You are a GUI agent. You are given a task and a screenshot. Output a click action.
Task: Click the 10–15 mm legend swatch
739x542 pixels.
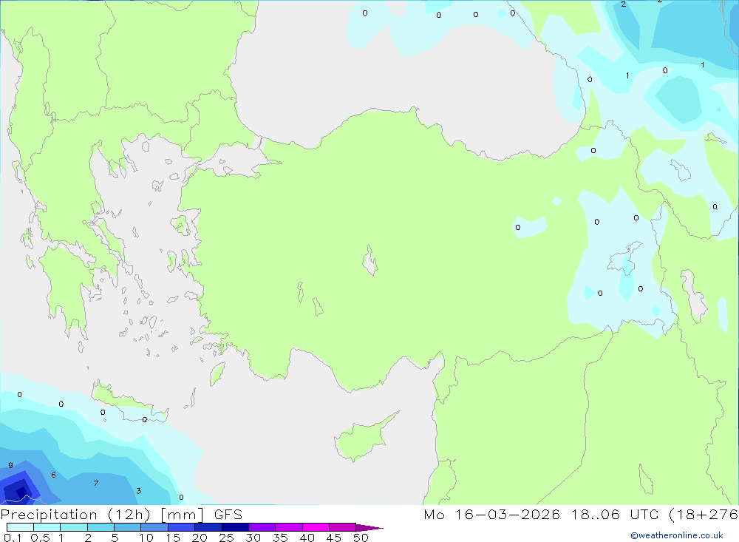click(x=154, y=527)
